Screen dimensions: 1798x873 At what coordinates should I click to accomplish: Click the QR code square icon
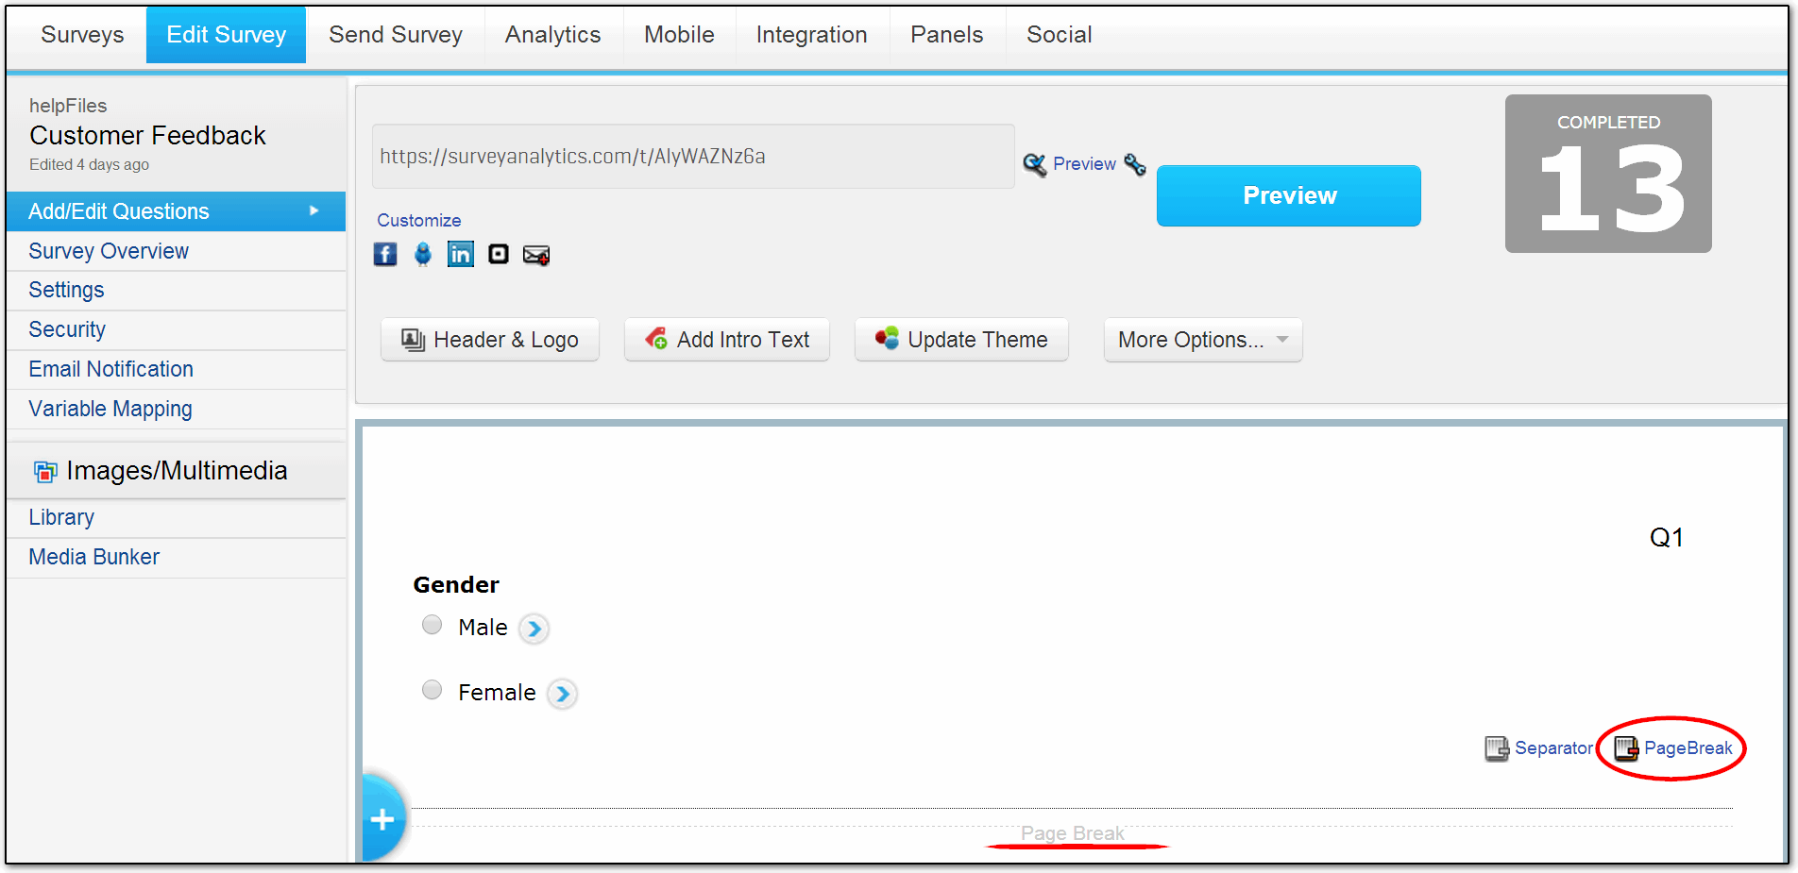point(499,254)
